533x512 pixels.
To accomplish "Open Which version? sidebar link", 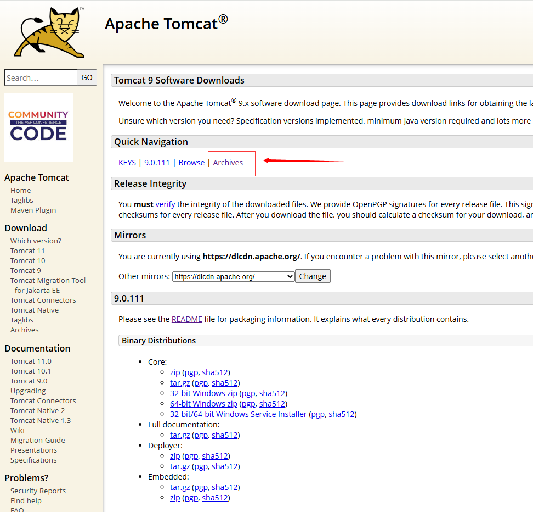I will (x=36, y=241).
